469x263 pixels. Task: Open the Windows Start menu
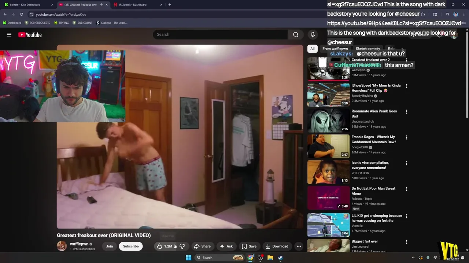pos(188,258)
